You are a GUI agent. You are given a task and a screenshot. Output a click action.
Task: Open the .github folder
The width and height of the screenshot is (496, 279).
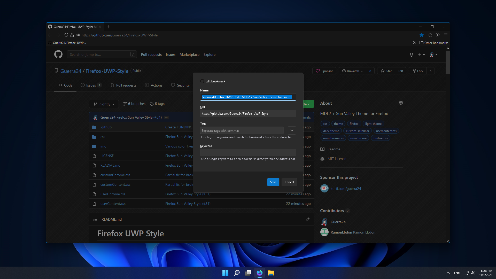point(106,127)
